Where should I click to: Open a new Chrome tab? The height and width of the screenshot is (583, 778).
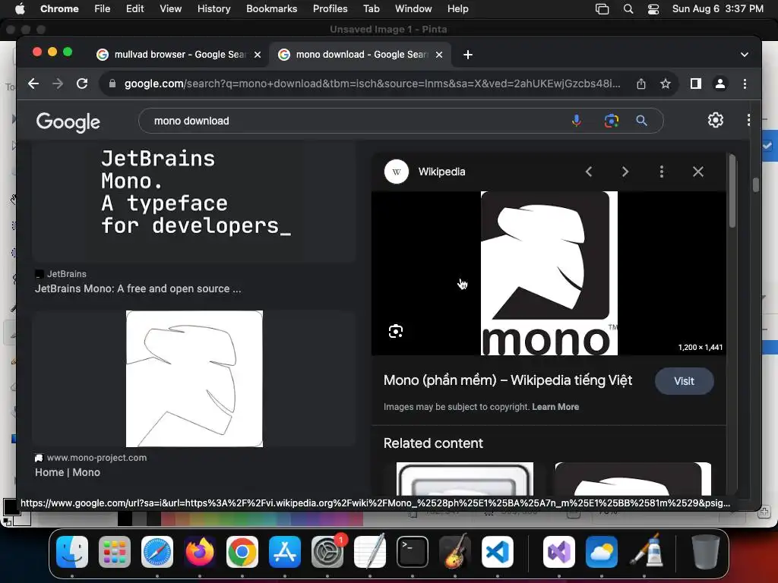468,55
